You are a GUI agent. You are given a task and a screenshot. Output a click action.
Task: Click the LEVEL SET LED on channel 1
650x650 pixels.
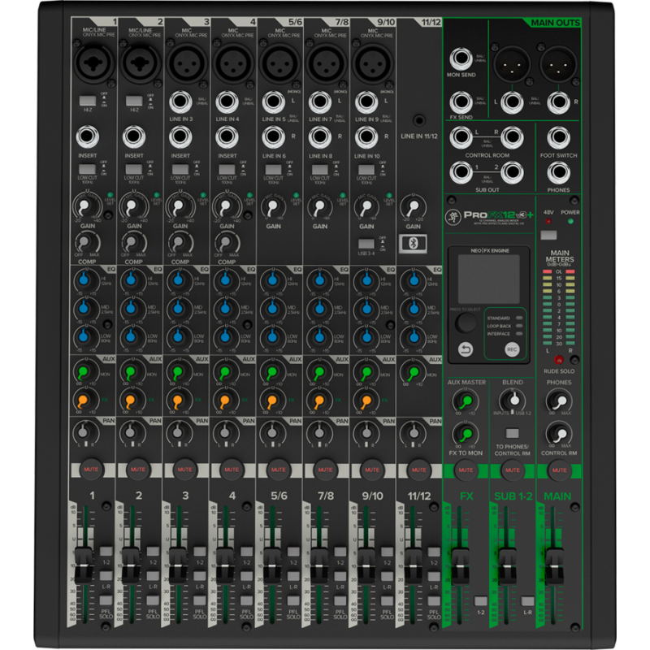(x=110, y=195)
